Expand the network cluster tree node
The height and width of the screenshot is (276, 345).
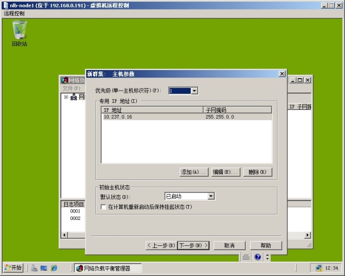point(66,97)
